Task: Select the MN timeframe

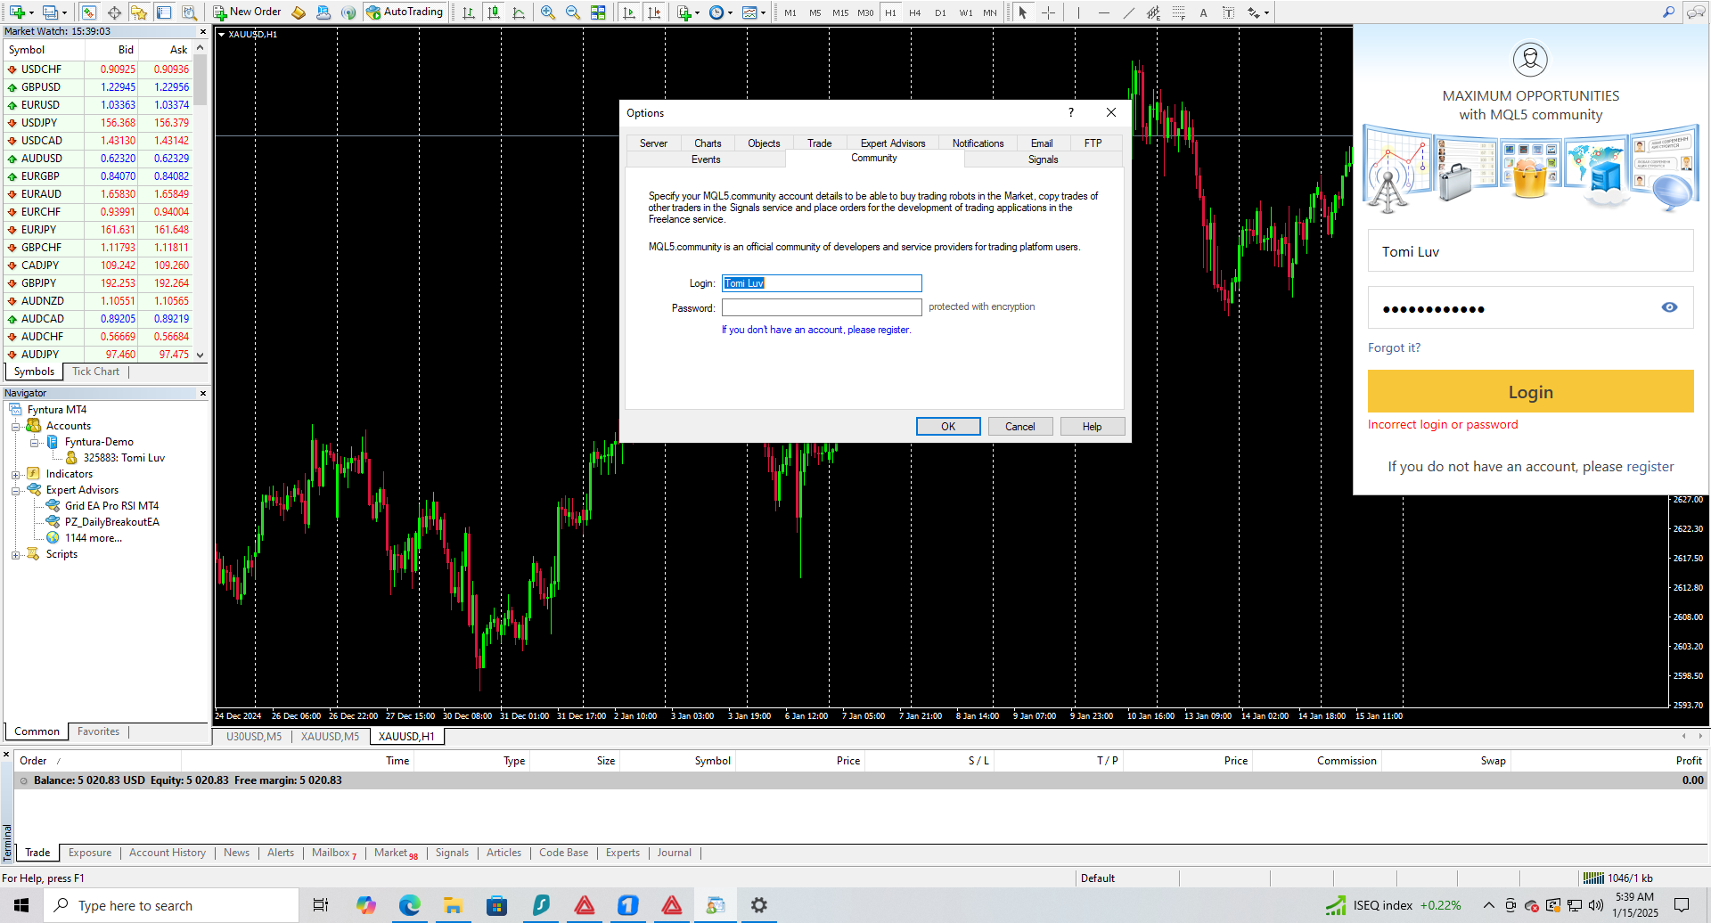Action: 990,12
